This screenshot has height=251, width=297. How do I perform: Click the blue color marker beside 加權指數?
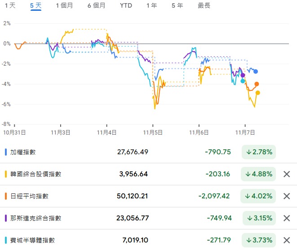[5, 152]
